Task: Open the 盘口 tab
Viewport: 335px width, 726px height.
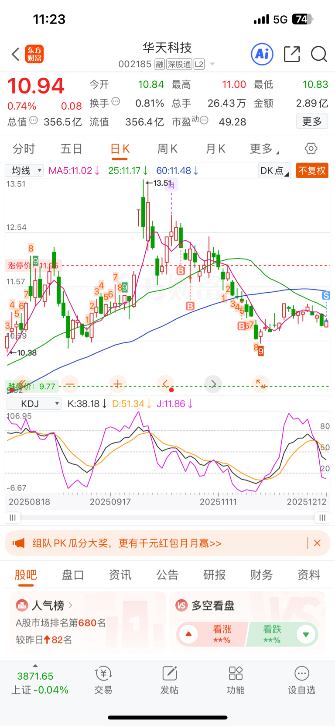Action: pos(73,575)
